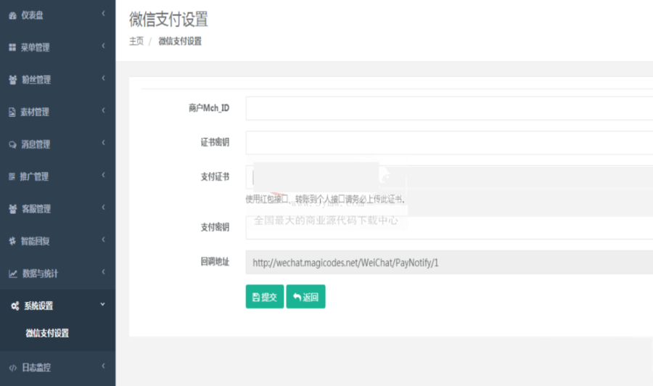The width and height of the screenshot is (653, 386).
Task: Select the 微信支付设置 submenu item
Action: click(47, 333)
